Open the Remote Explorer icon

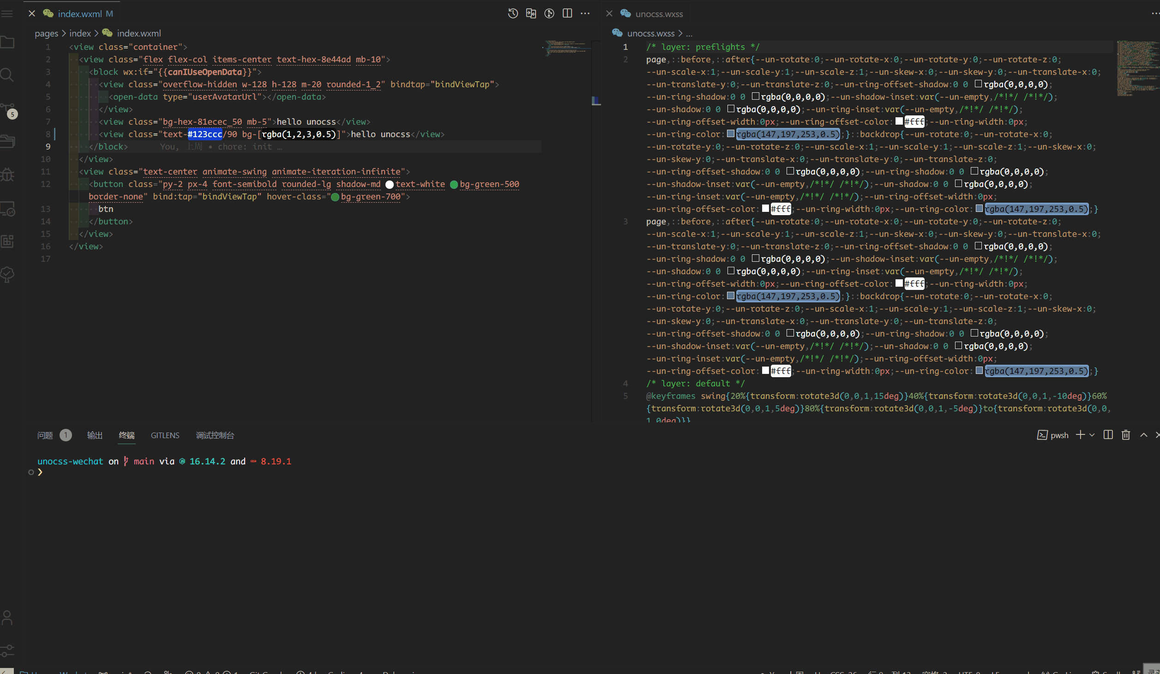(7, 209)
